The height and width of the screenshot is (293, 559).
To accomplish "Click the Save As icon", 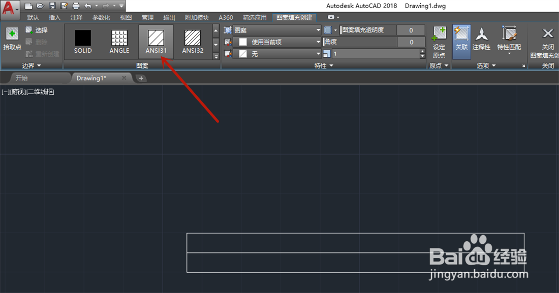I will [x=64, y=6].
